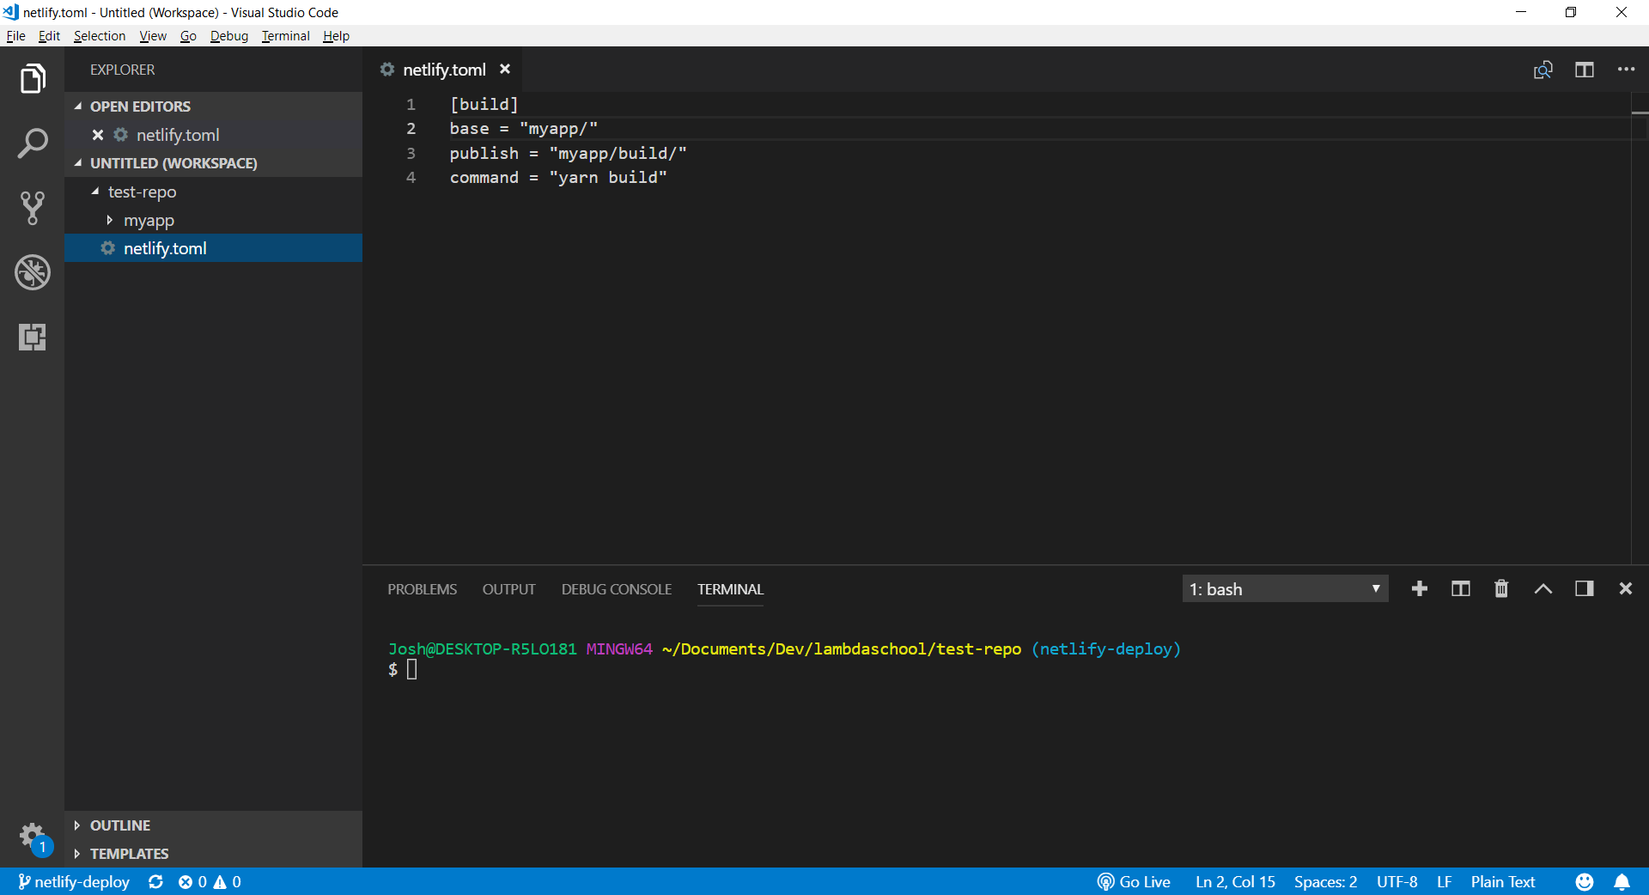Viewport: 1649px width, 895px height.
Task: Maximize the terminal panel size
Action: tap(1543, 588)
